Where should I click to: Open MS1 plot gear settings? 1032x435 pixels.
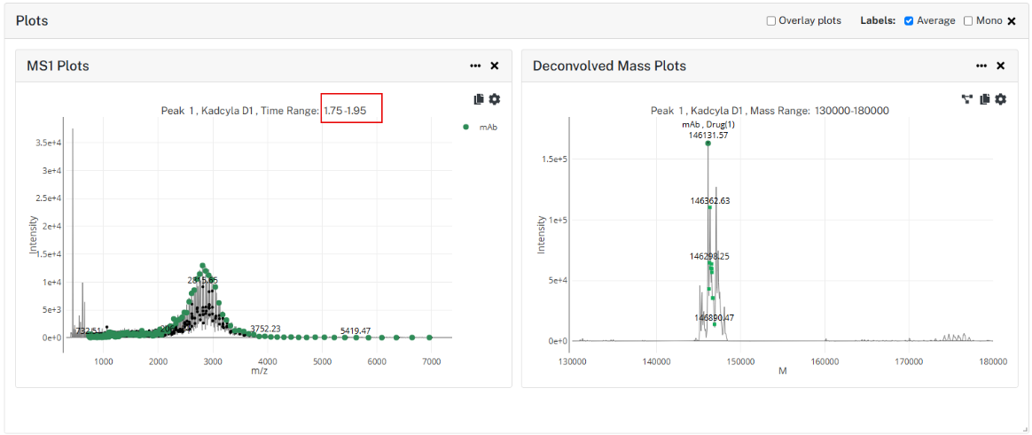[x=495, y=99]
